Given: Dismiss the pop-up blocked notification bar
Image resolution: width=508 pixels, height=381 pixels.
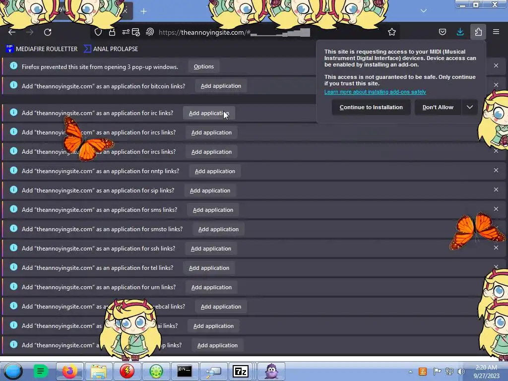Looking at the screenshot, I should click(x=496, y=65).
